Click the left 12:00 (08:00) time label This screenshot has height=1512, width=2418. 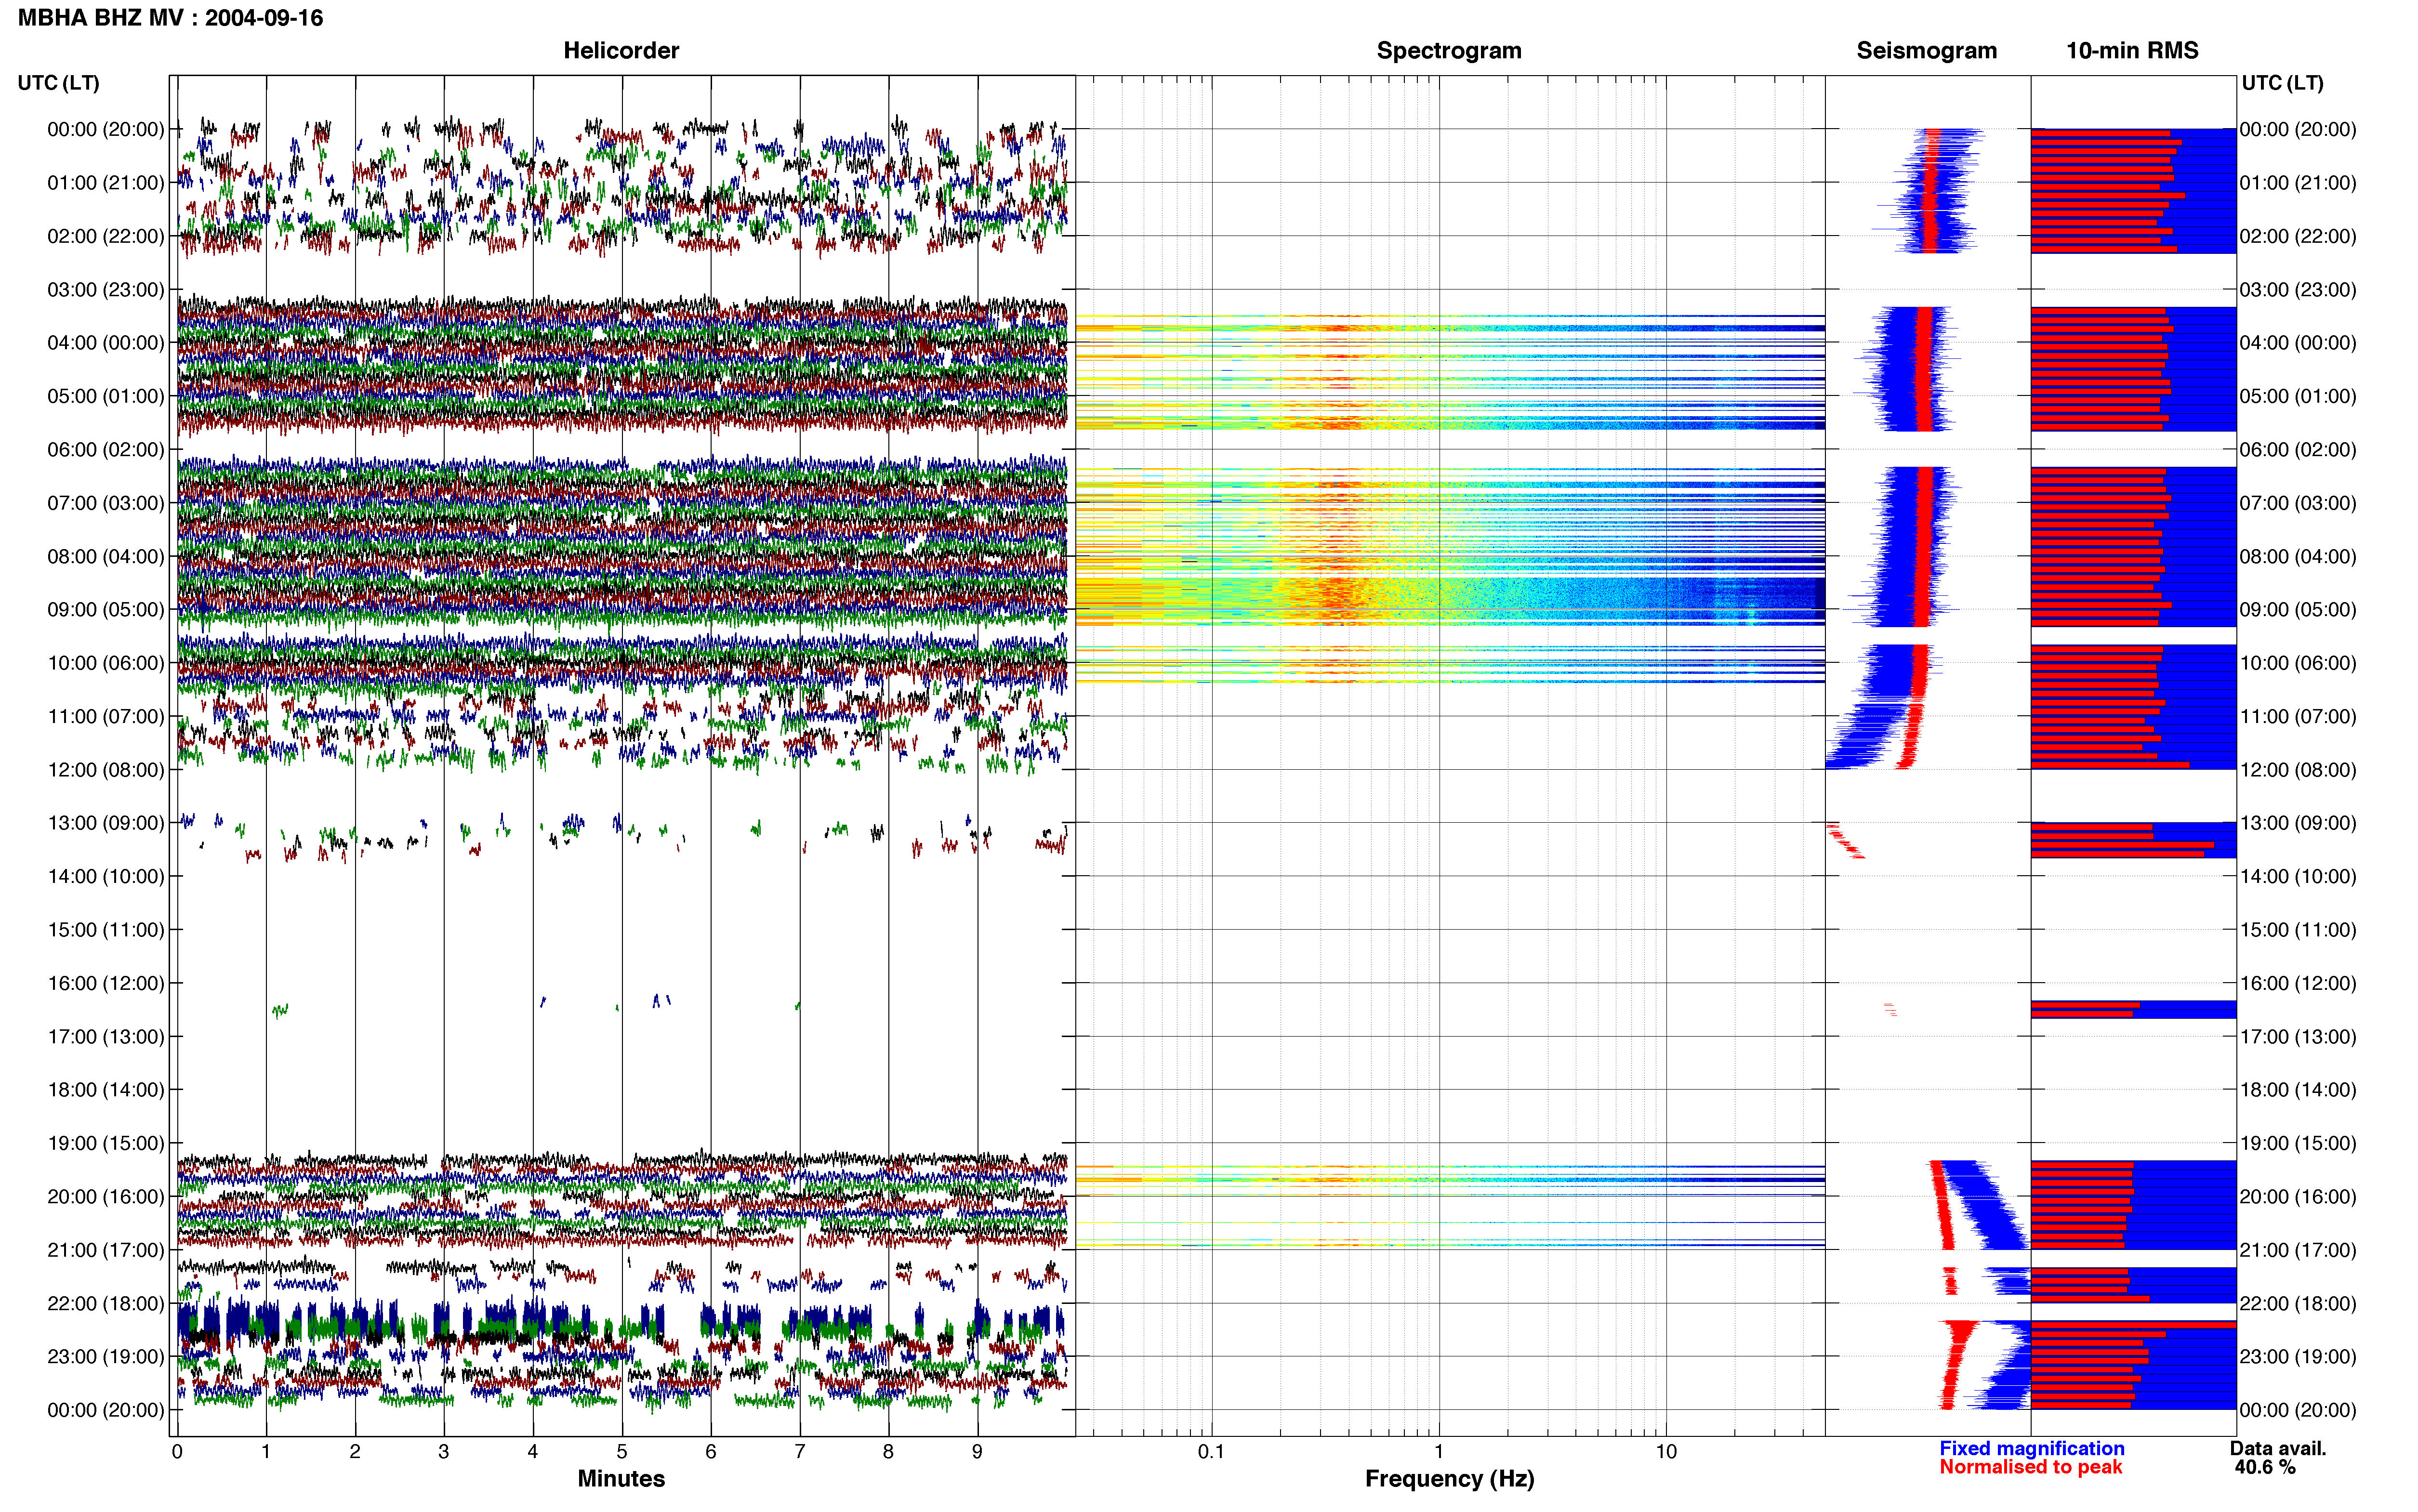[x=106, y=770]
